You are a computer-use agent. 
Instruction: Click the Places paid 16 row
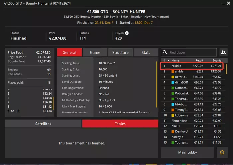(29, 83)
